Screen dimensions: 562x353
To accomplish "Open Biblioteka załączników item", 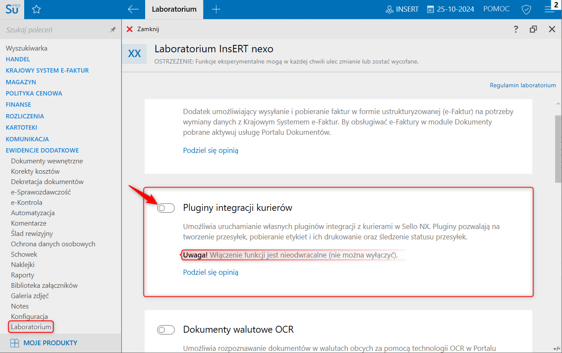I will [x=44, y=286].
